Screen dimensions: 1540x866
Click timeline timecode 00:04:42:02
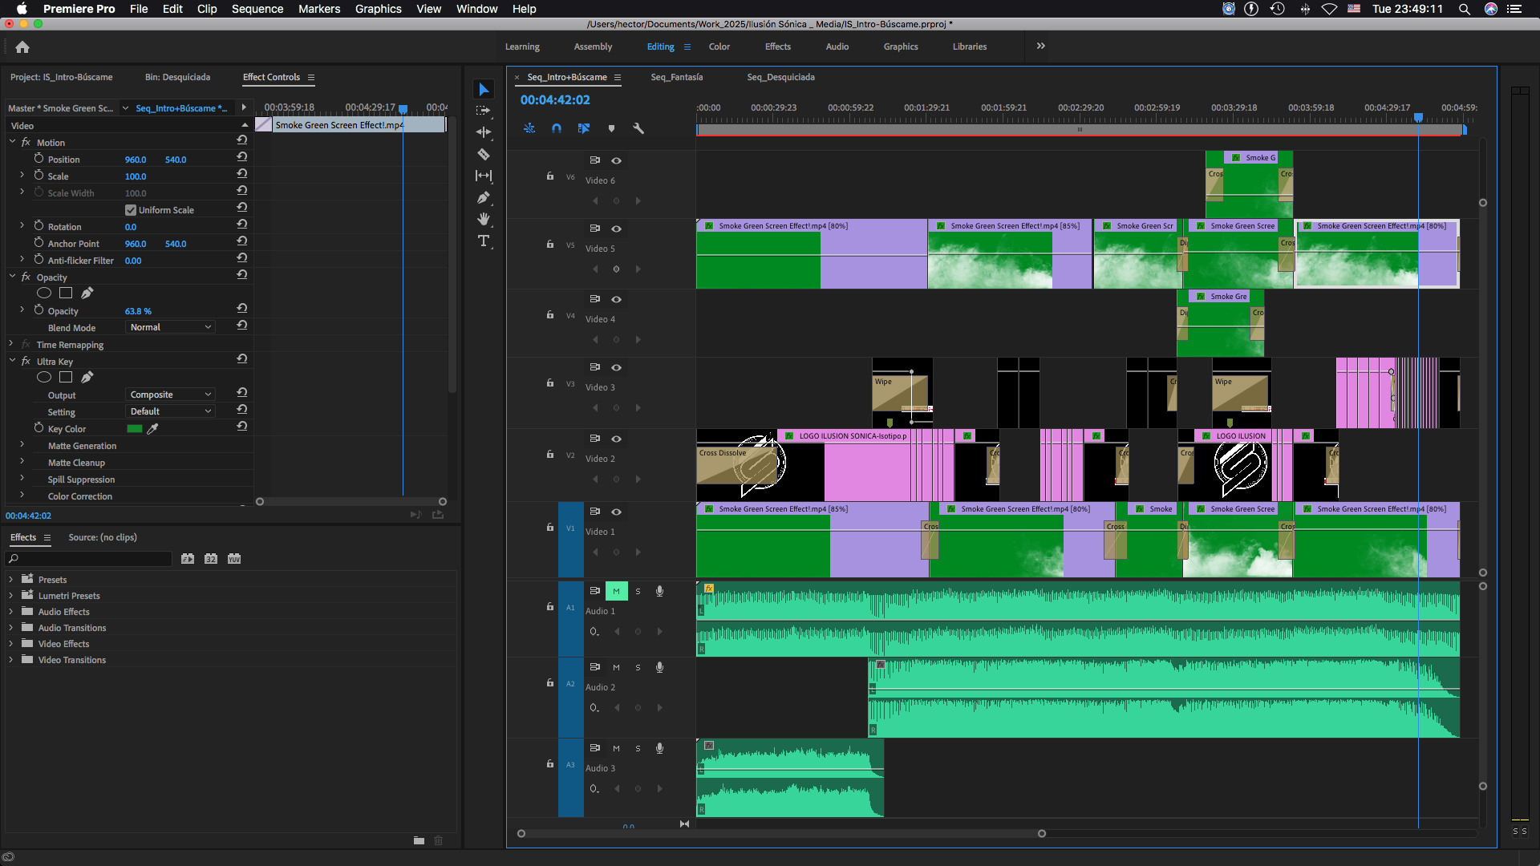[555, 100]
